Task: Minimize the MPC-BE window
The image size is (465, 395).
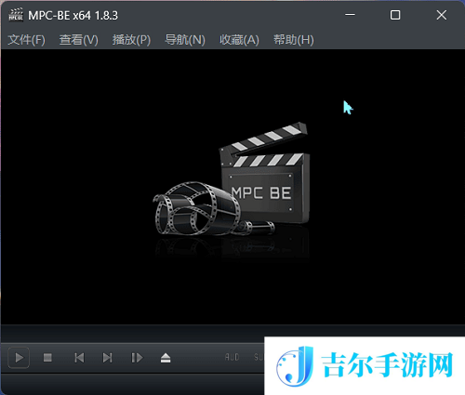Action: pos(350,15)
